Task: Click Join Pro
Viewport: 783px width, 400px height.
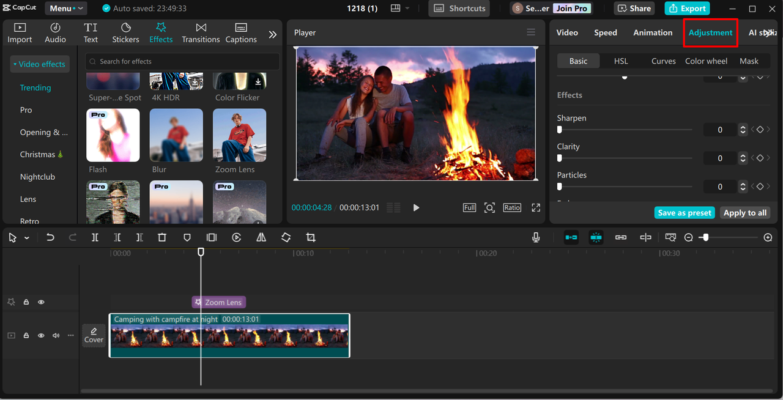Action: tap(572, 9)
